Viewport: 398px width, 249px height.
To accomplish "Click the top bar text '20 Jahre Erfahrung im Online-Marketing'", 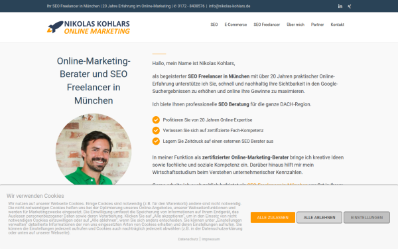I will pyautogui.click(x=137, y=6).
